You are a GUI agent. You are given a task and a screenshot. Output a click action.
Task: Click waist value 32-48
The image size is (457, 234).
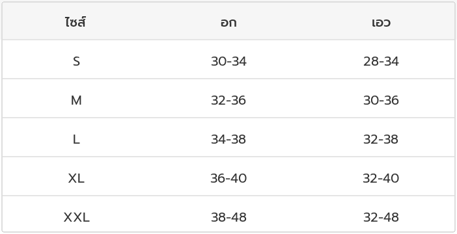(x=381, y=217)
